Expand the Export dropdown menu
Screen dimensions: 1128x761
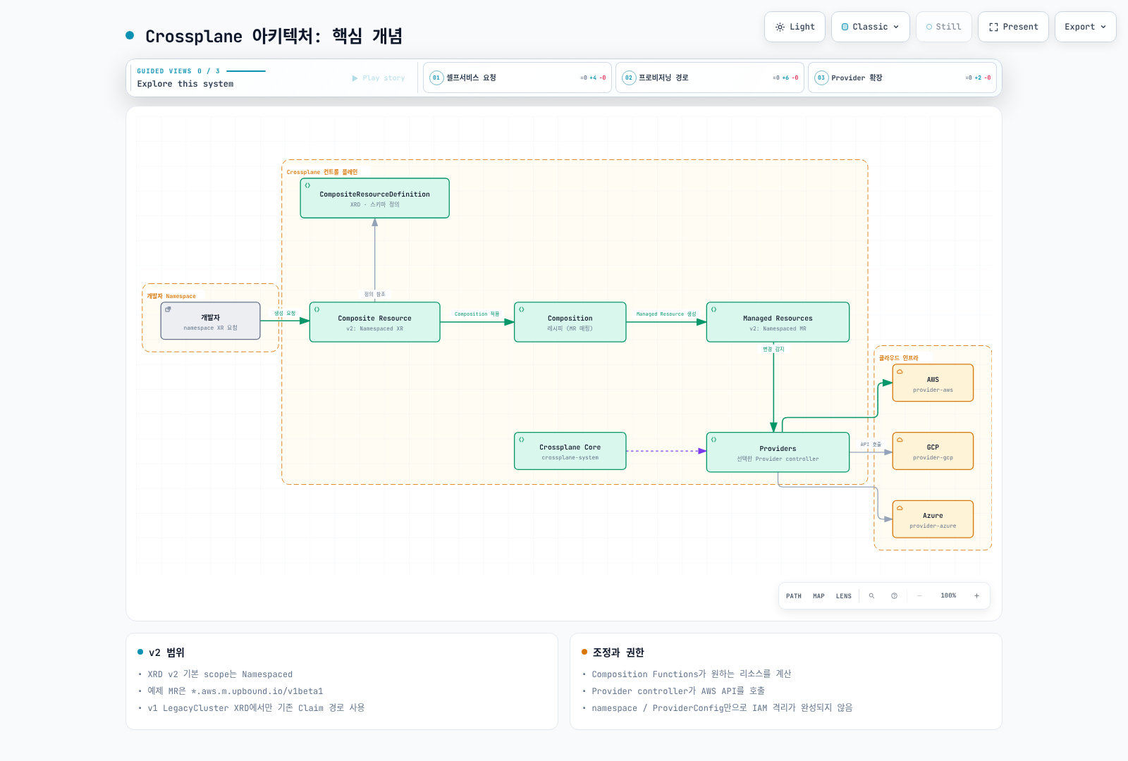coord(1085,27)
